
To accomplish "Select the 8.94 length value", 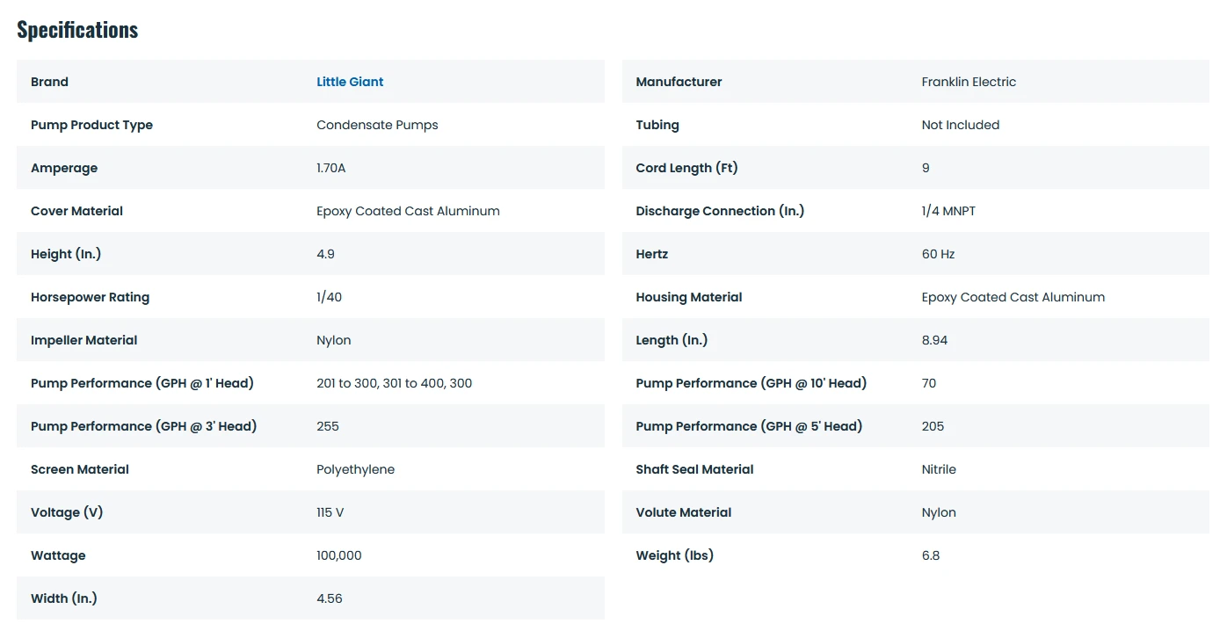I will [x=934, y=340].
